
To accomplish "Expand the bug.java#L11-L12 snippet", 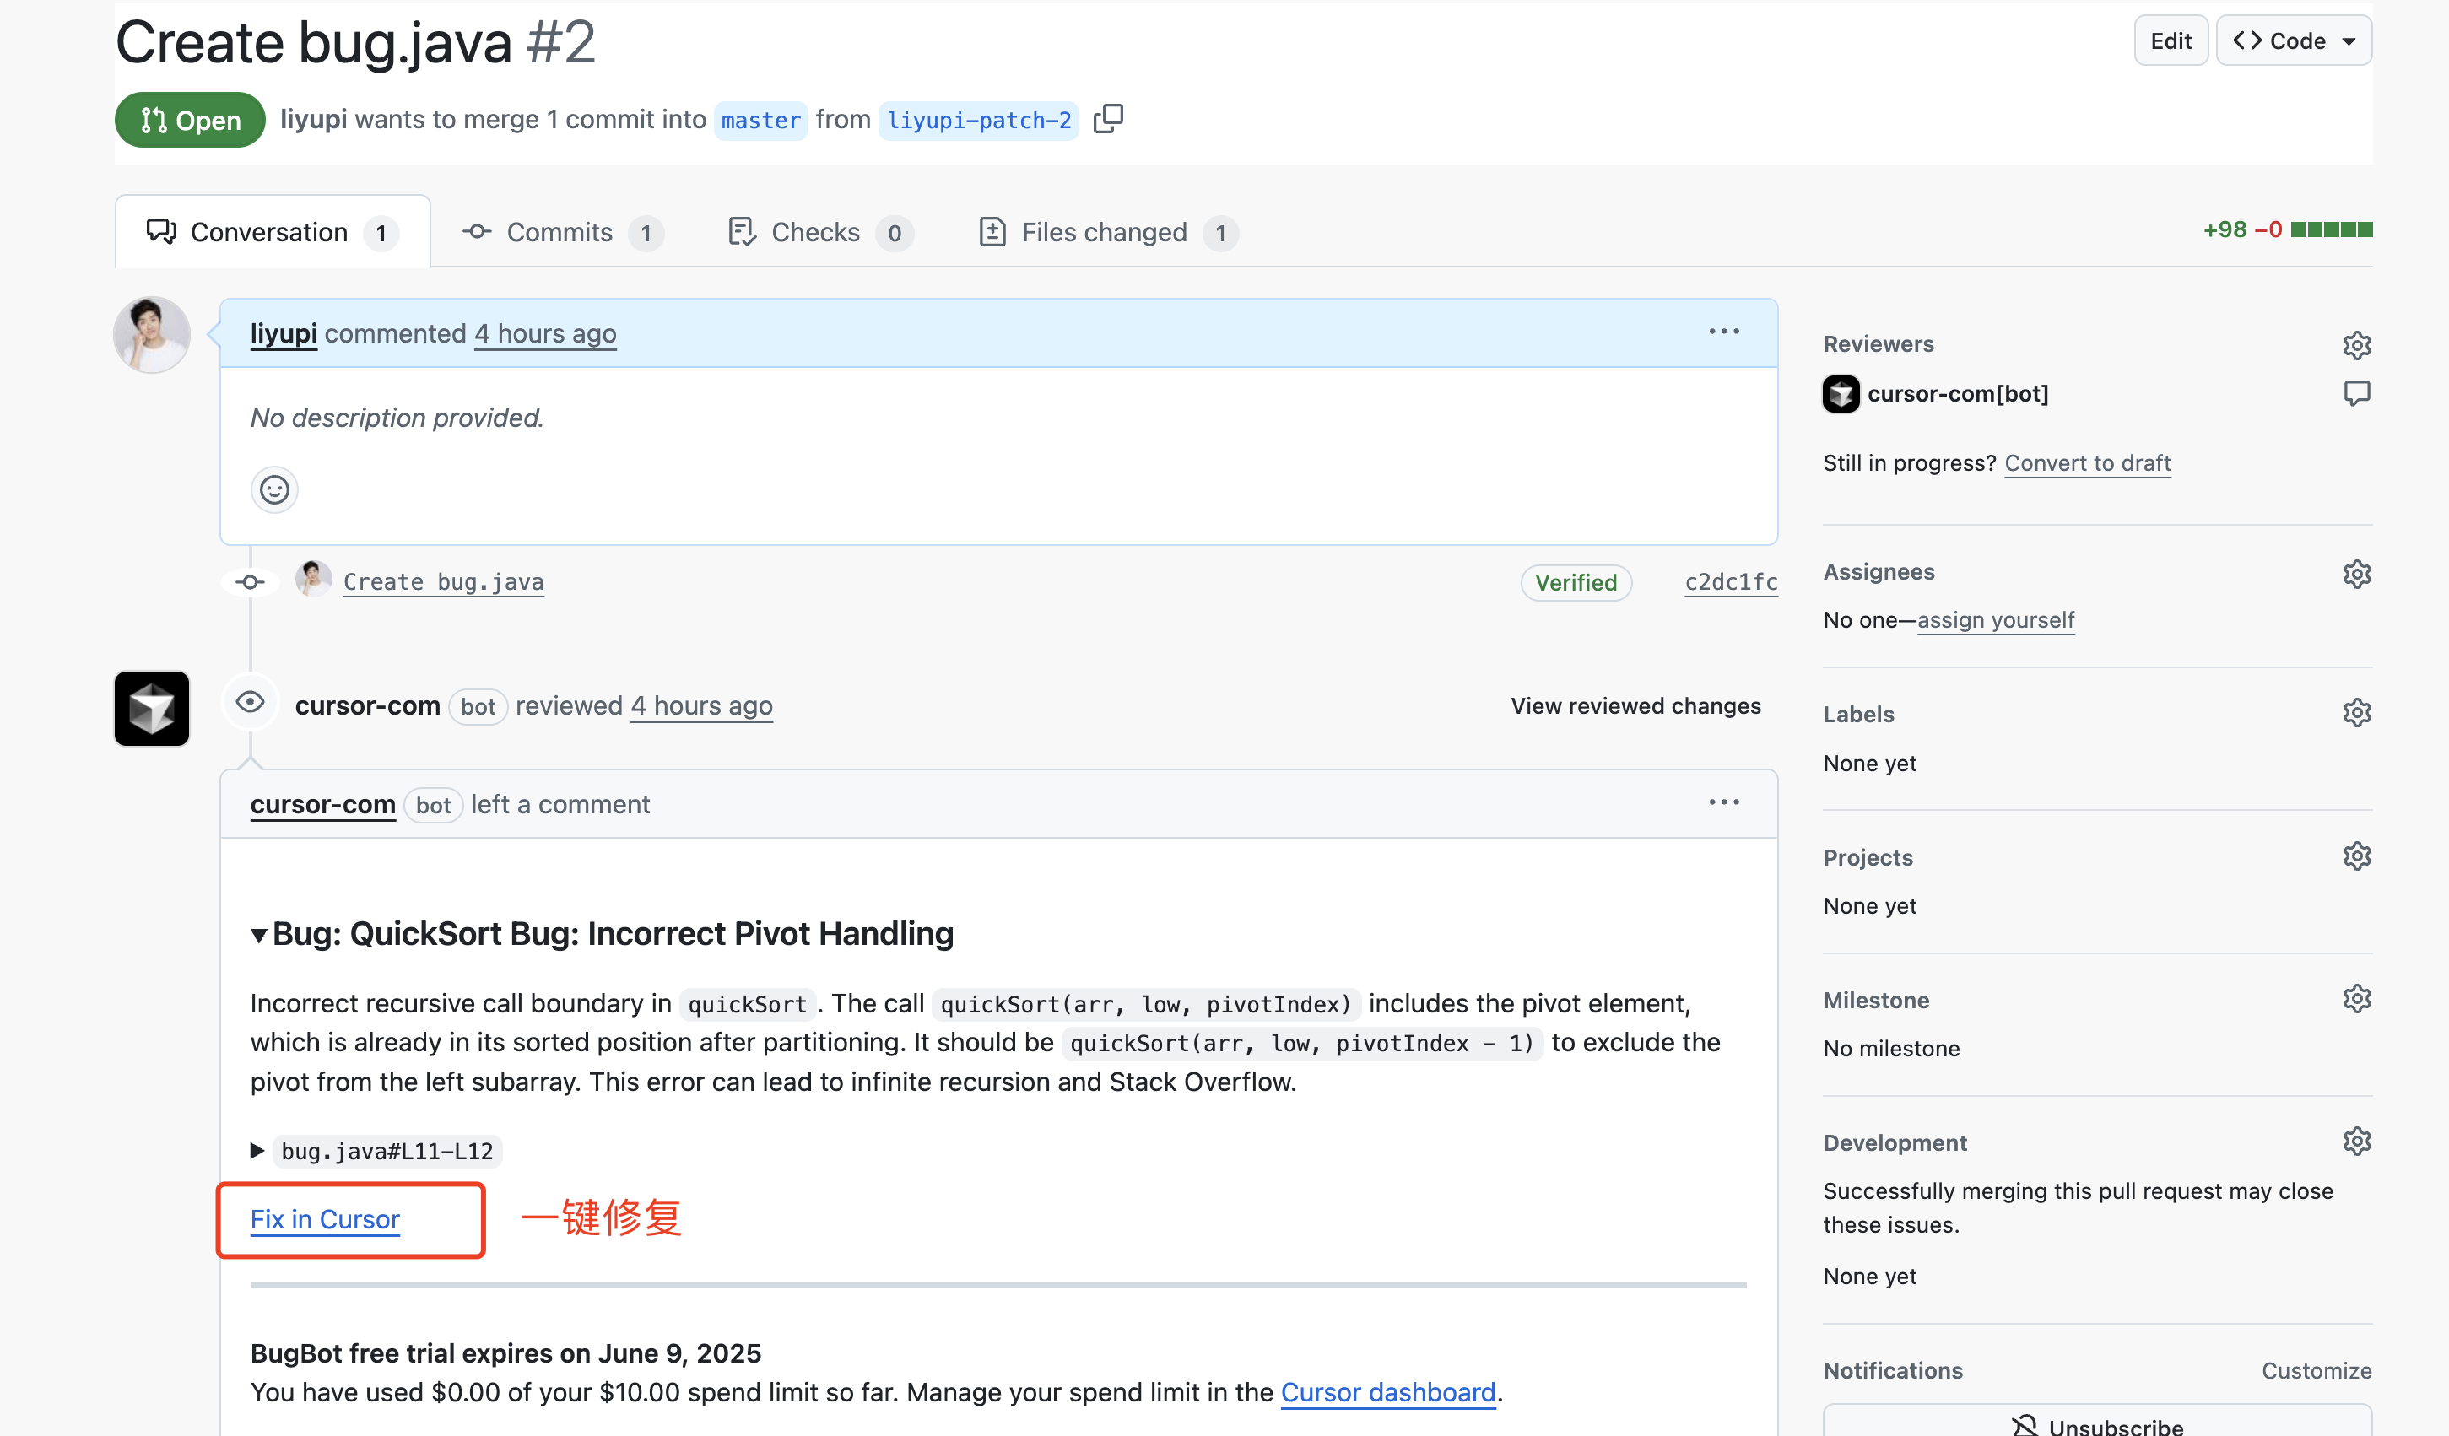I will 257,1150.
